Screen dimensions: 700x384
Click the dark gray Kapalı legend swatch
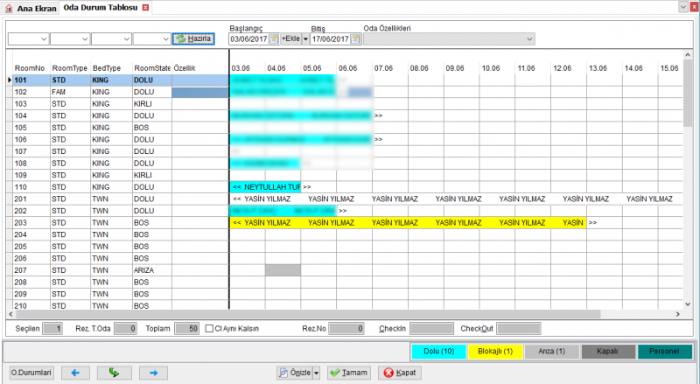tap(608, 352)
